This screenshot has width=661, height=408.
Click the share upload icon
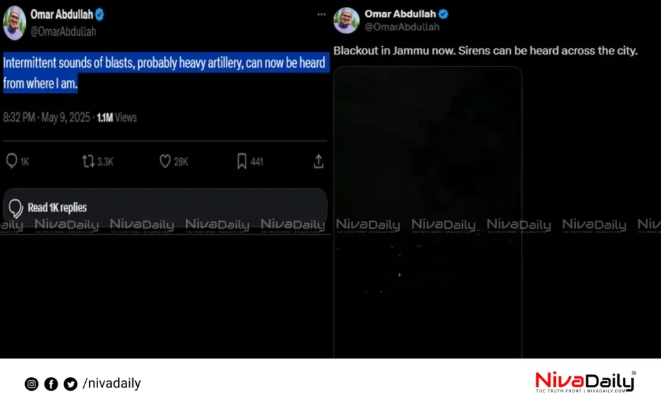319,161
